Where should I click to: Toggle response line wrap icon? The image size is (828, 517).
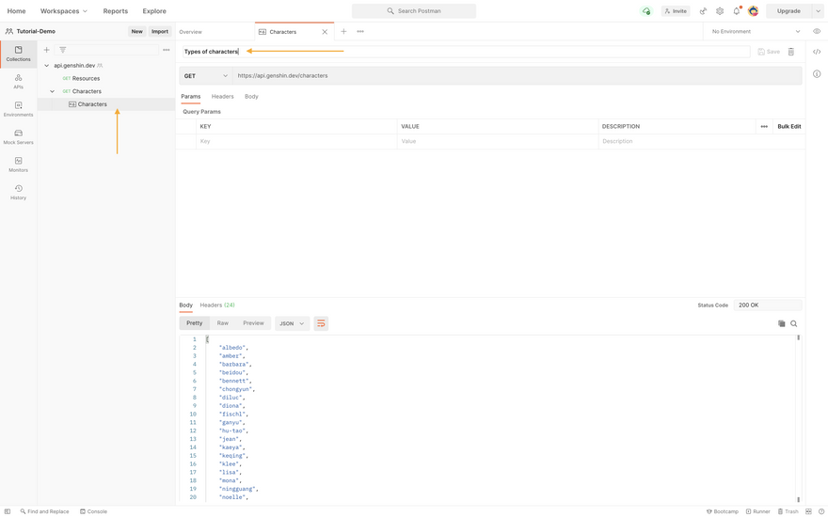tap(321, 323)
